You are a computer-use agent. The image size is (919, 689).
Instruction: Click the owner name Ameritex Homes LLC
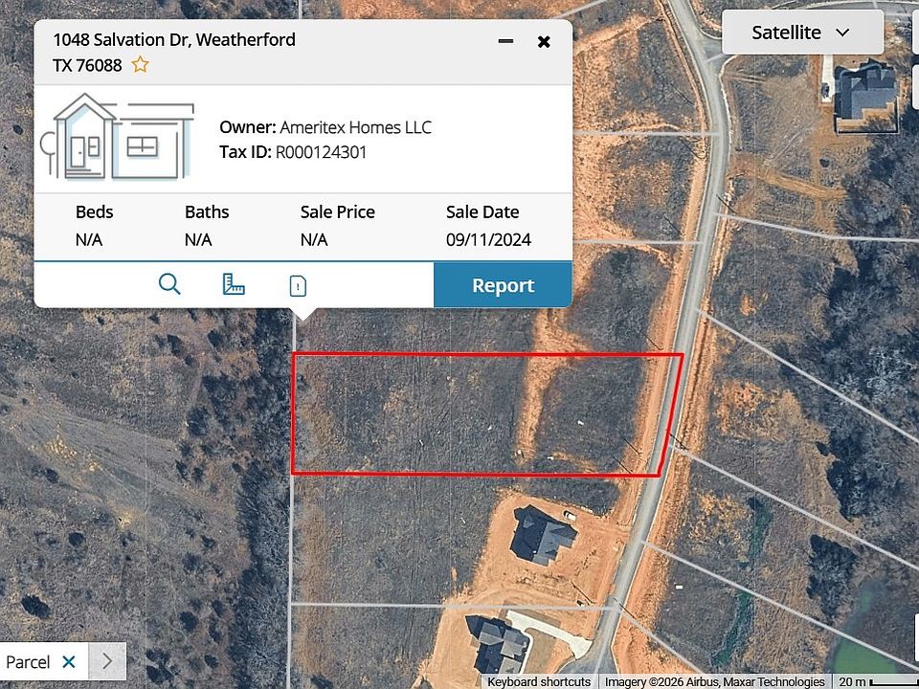tap(356, 127)
